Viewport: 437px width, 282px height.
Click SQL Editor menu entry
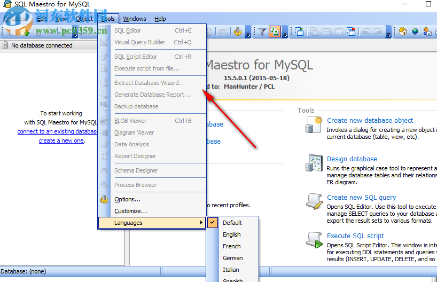(x=152, y=30)
